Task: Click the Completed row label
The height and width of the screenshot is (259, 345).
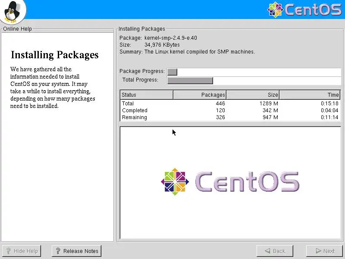Action: click(135, 111)
